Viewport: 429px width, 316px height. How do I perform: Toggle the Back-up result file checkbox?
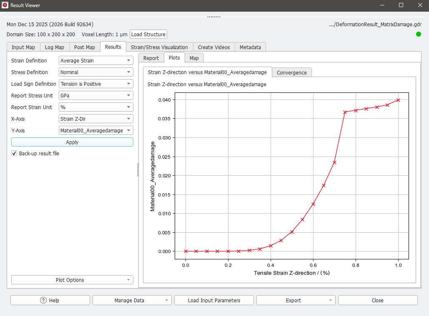14,154
